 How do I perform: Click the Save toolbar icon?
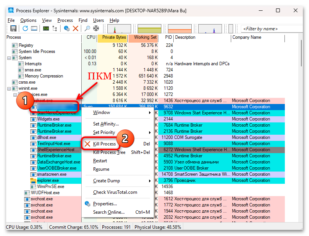[x=13, y=29]
